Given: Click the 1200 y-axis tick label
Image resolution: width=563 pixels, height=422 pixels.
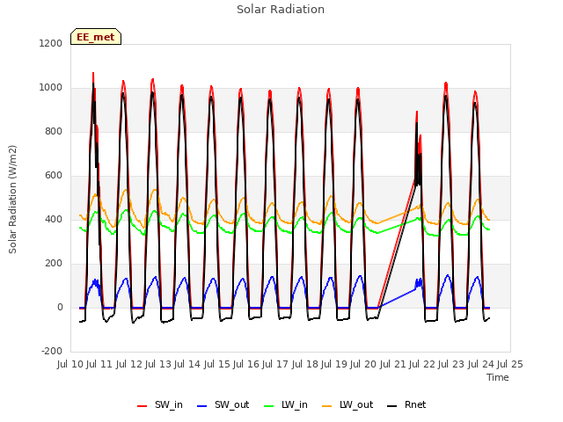Looking at the screenshot, I should tap(51, 43).
